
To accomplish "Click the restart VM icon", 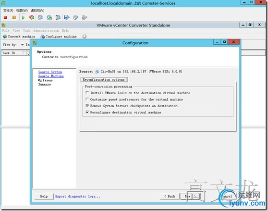I will point(32,17).
